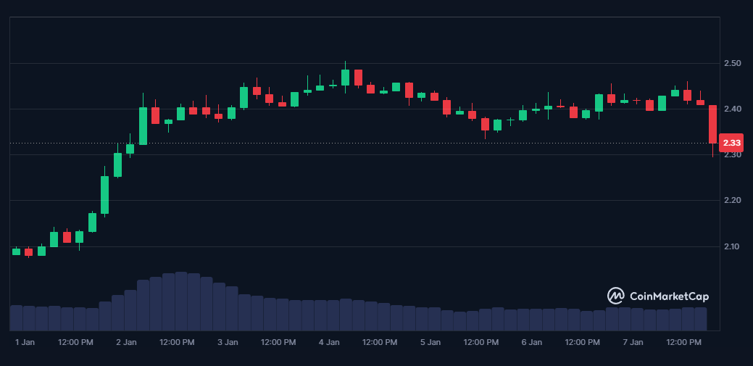Screen dimensions: 753x366
Task: Click the 5 Jan date label
Action: pyautogui.click(x=430, y=343)
